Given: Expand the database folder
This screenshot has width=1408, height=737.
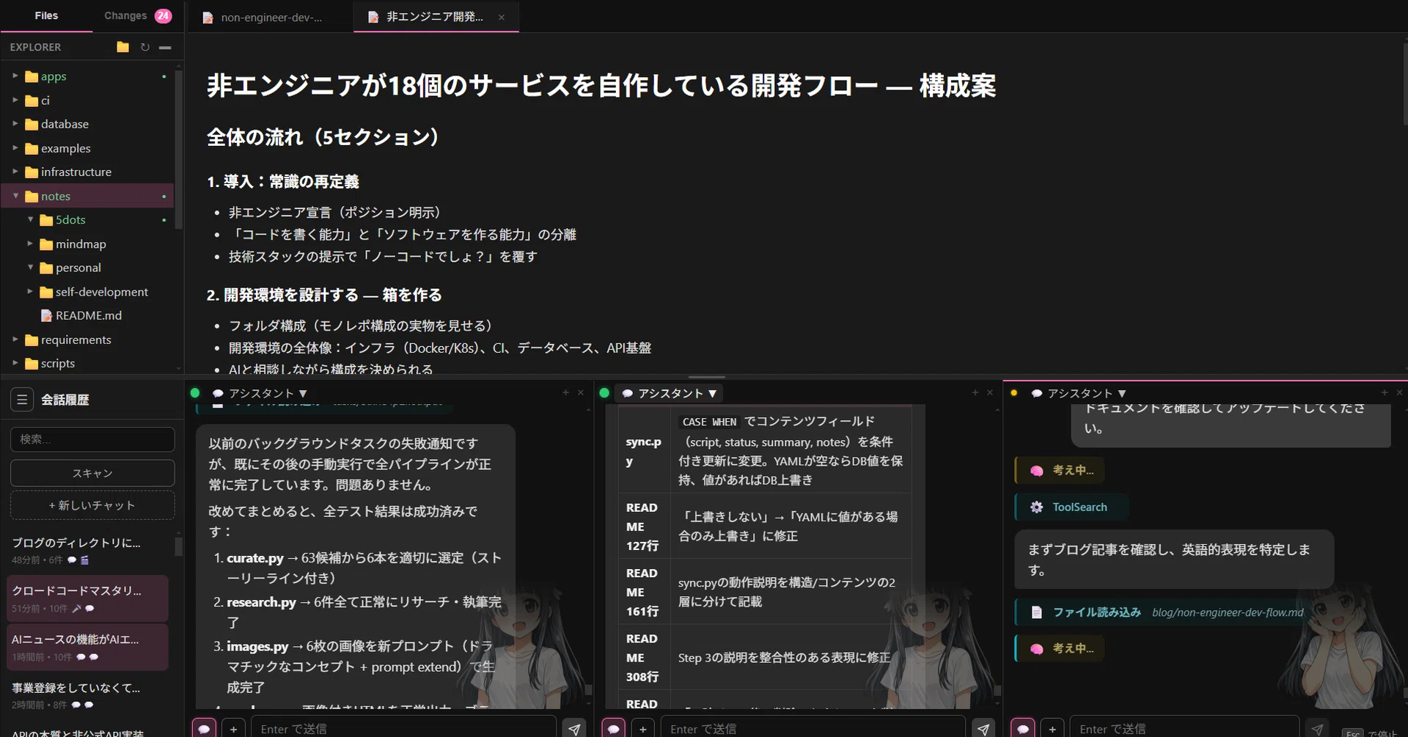Looking at the screenshot, I should pyautogui.click(x=87, y=124).
